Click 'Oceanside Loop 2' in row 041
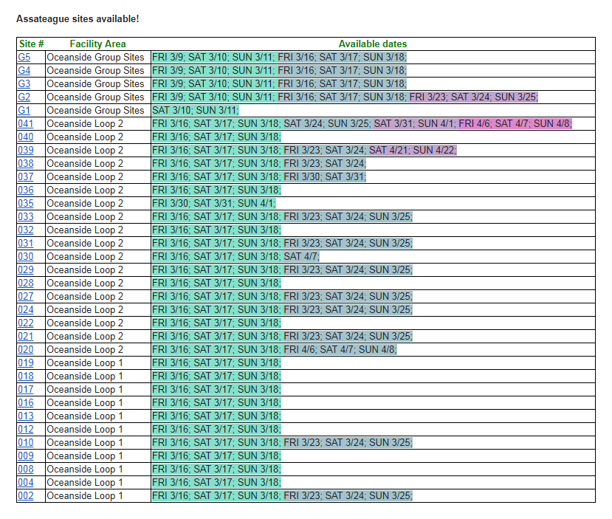This screenshot has width=612, height=519. tap(85, 123)
